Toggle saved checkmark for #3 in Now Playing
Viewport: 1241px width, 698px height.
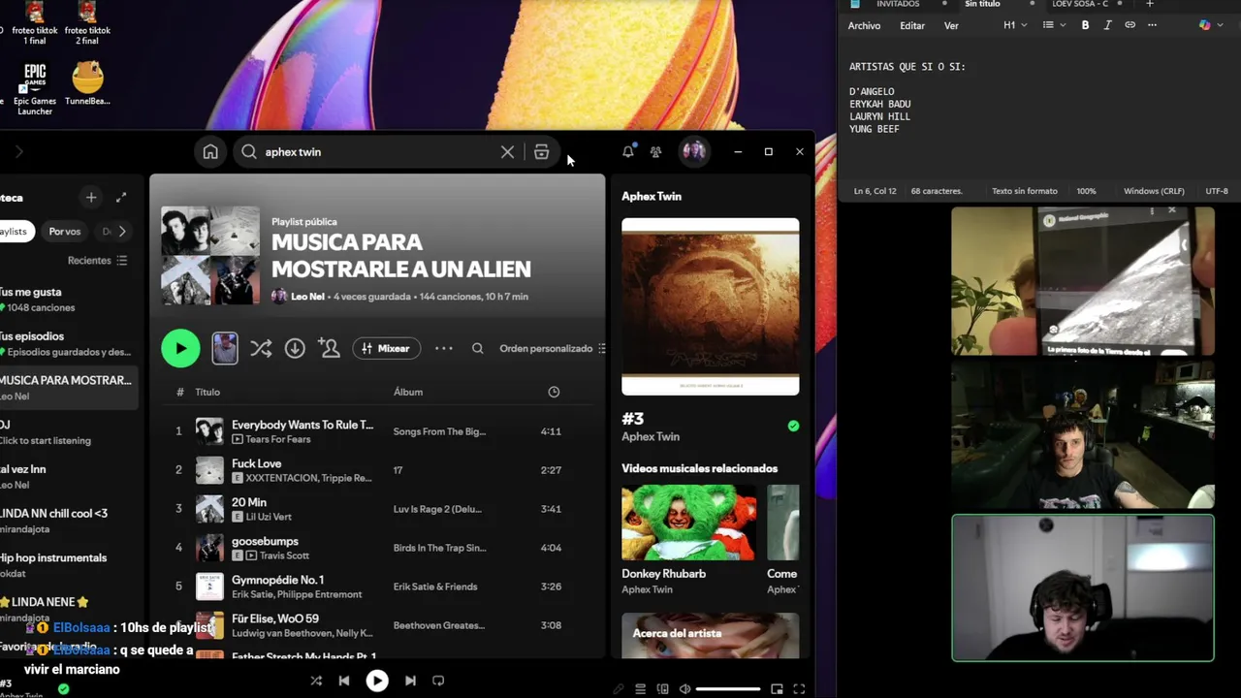point(793,426)
